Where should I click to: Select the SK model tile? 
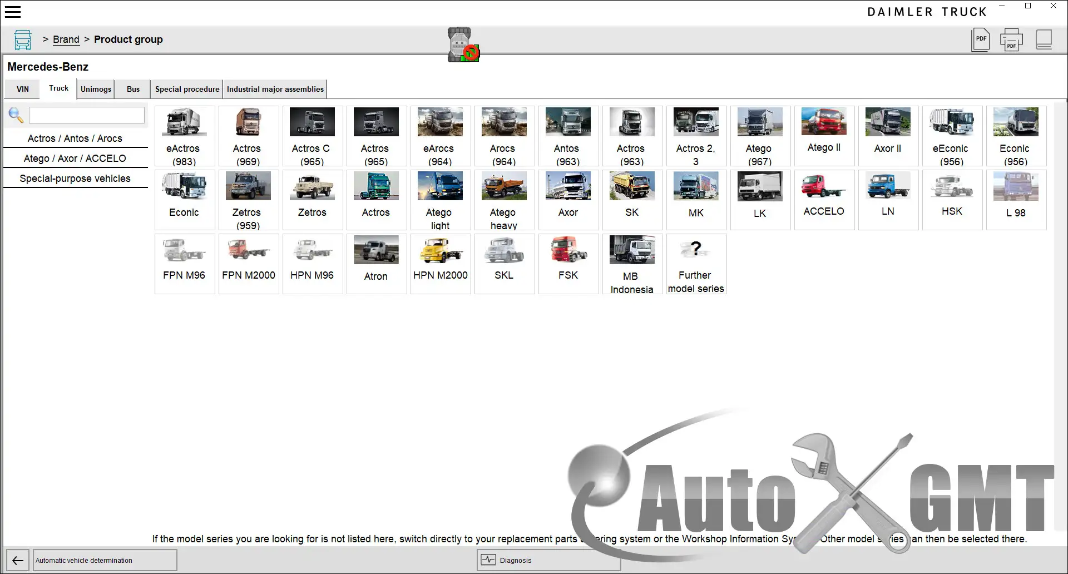click(x=632, y=200)
